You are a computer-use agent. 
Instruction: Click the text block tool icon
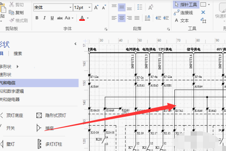(x=203, y=20)
